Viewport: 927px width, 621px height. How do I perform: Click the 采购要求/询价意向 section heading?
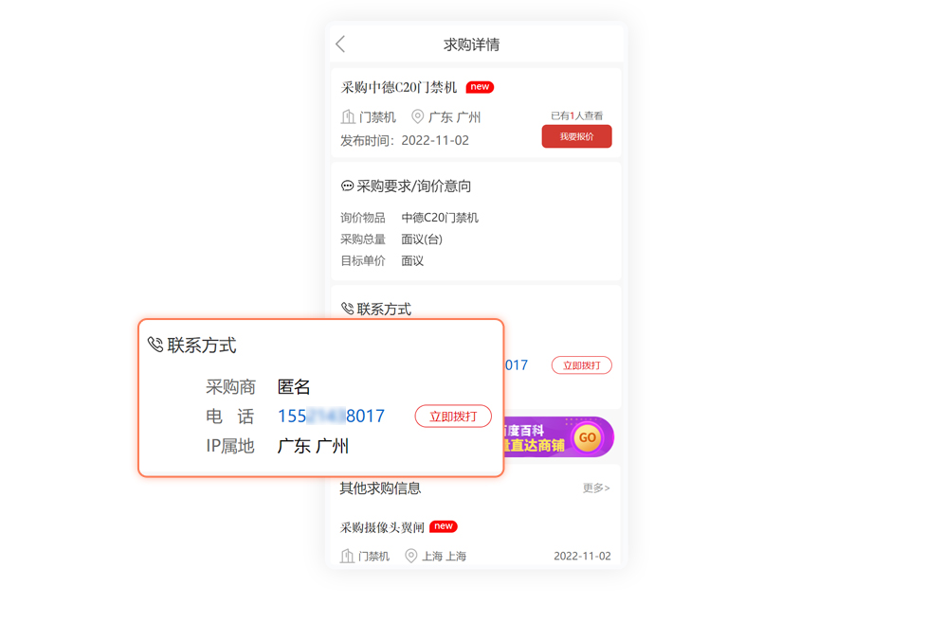[414, 186]
